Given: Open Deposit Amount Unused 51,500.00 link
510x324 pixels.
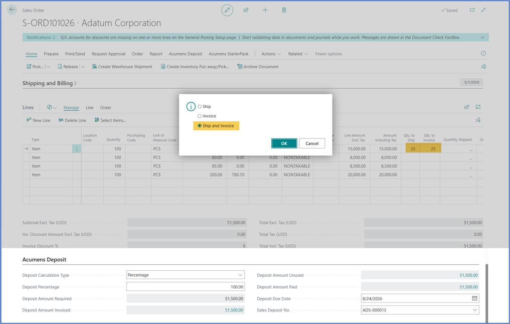Looking at the screenshot, I should [x=468, y=275].
